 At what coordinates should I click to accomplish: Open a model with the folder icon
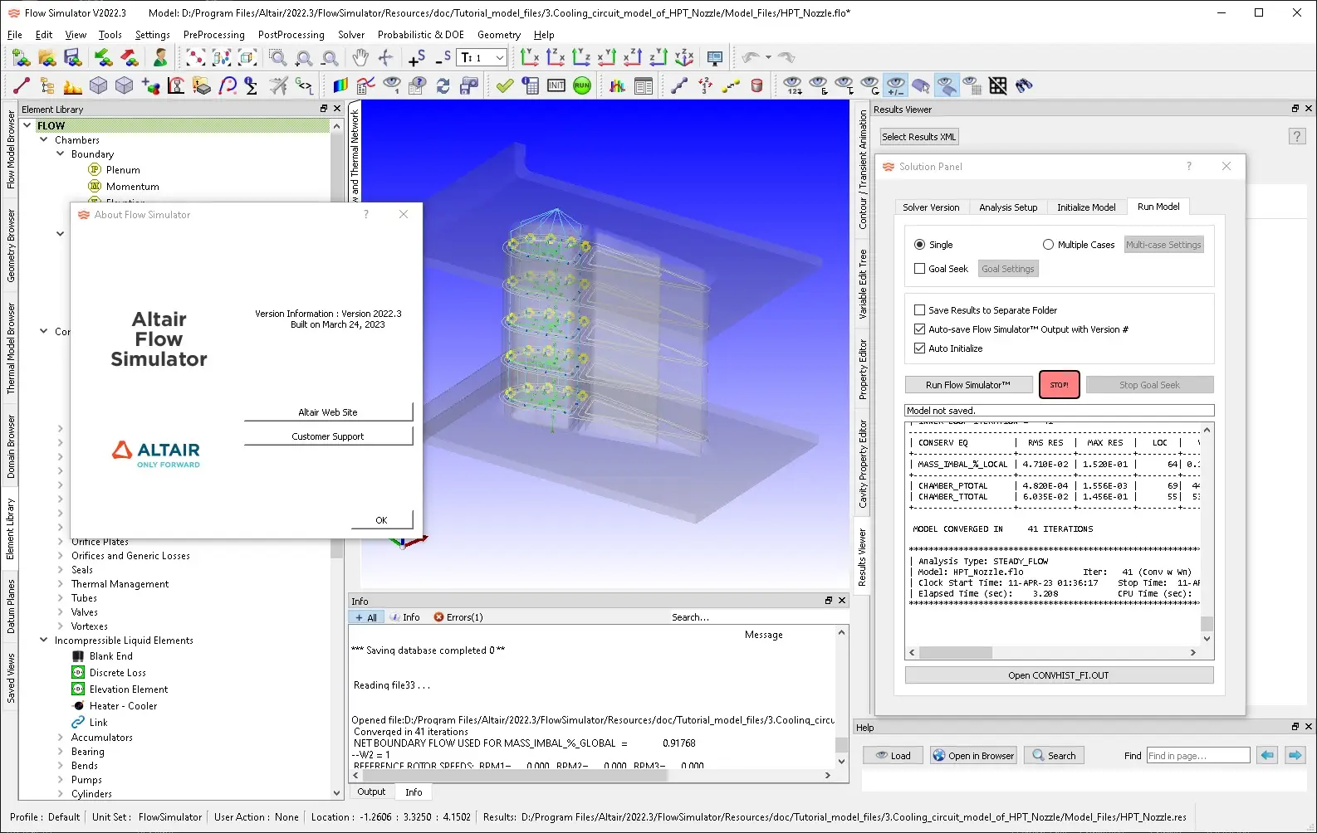click(x=47, y=57)
